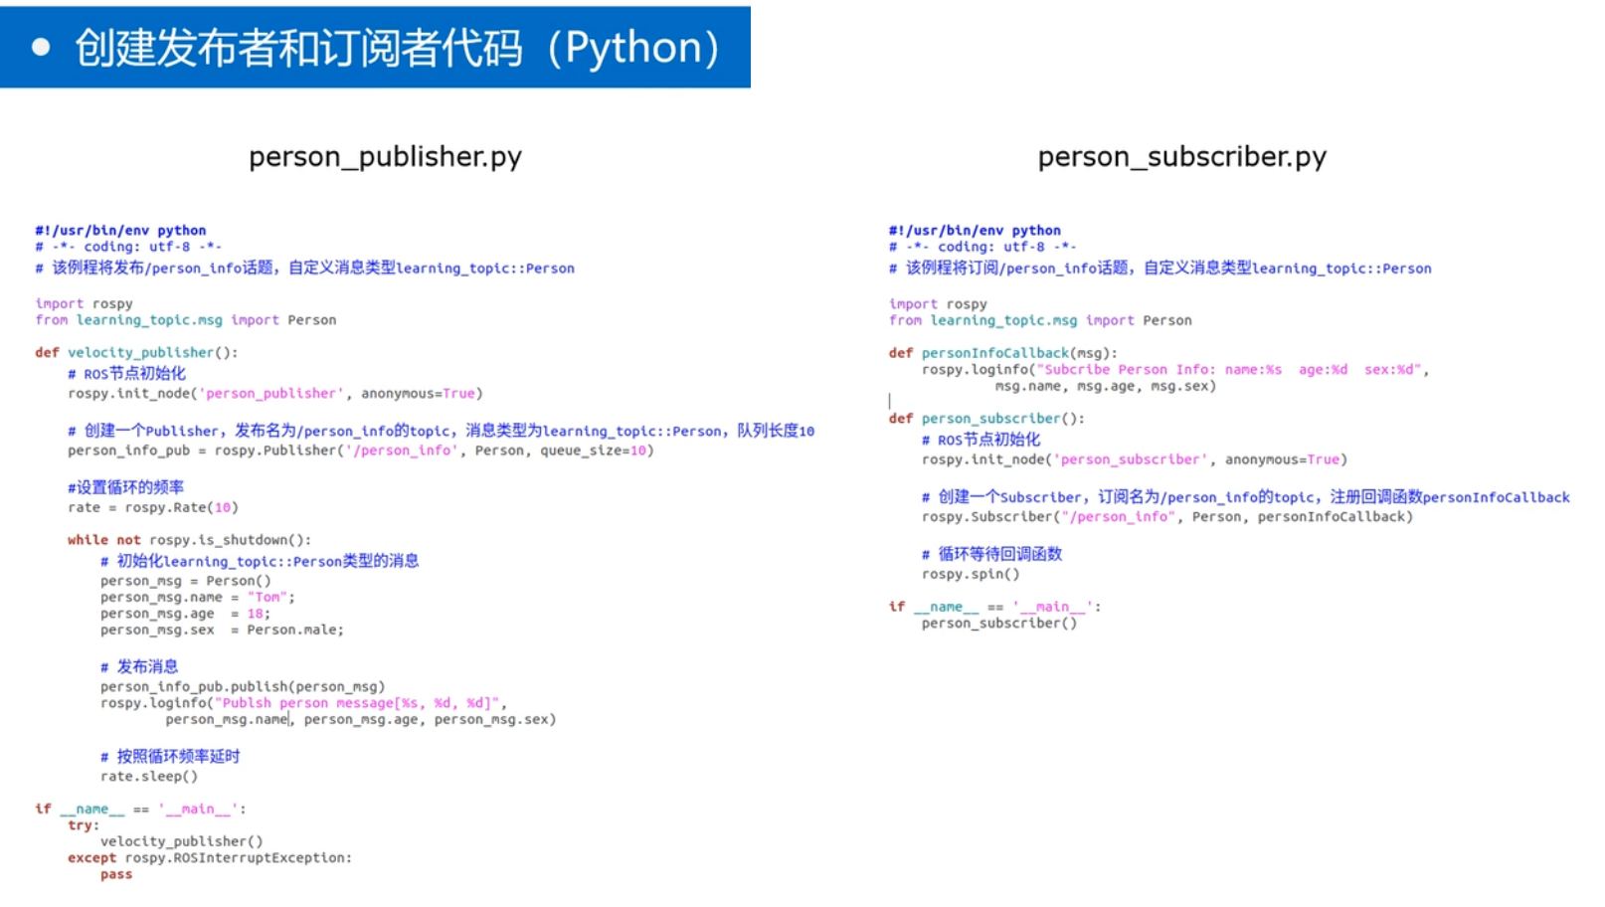
Task: Click the subscriber's 'from learning_topic.msg import Person' line
Action: click(x=1040, y=320)
